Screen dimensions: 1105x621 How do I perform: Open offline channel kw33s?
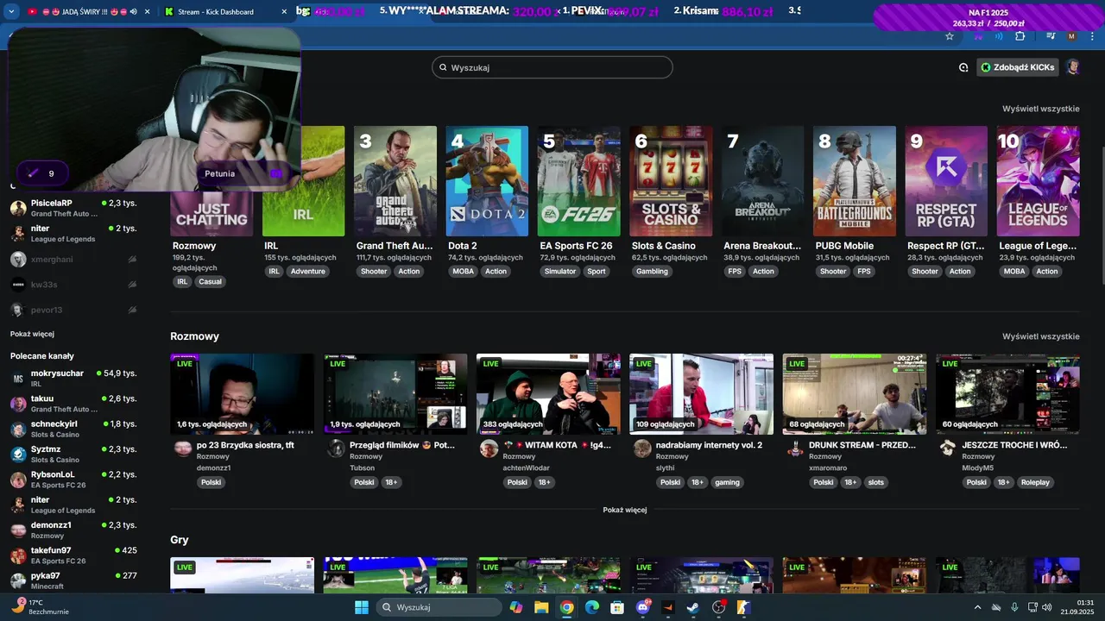point(73,285)
